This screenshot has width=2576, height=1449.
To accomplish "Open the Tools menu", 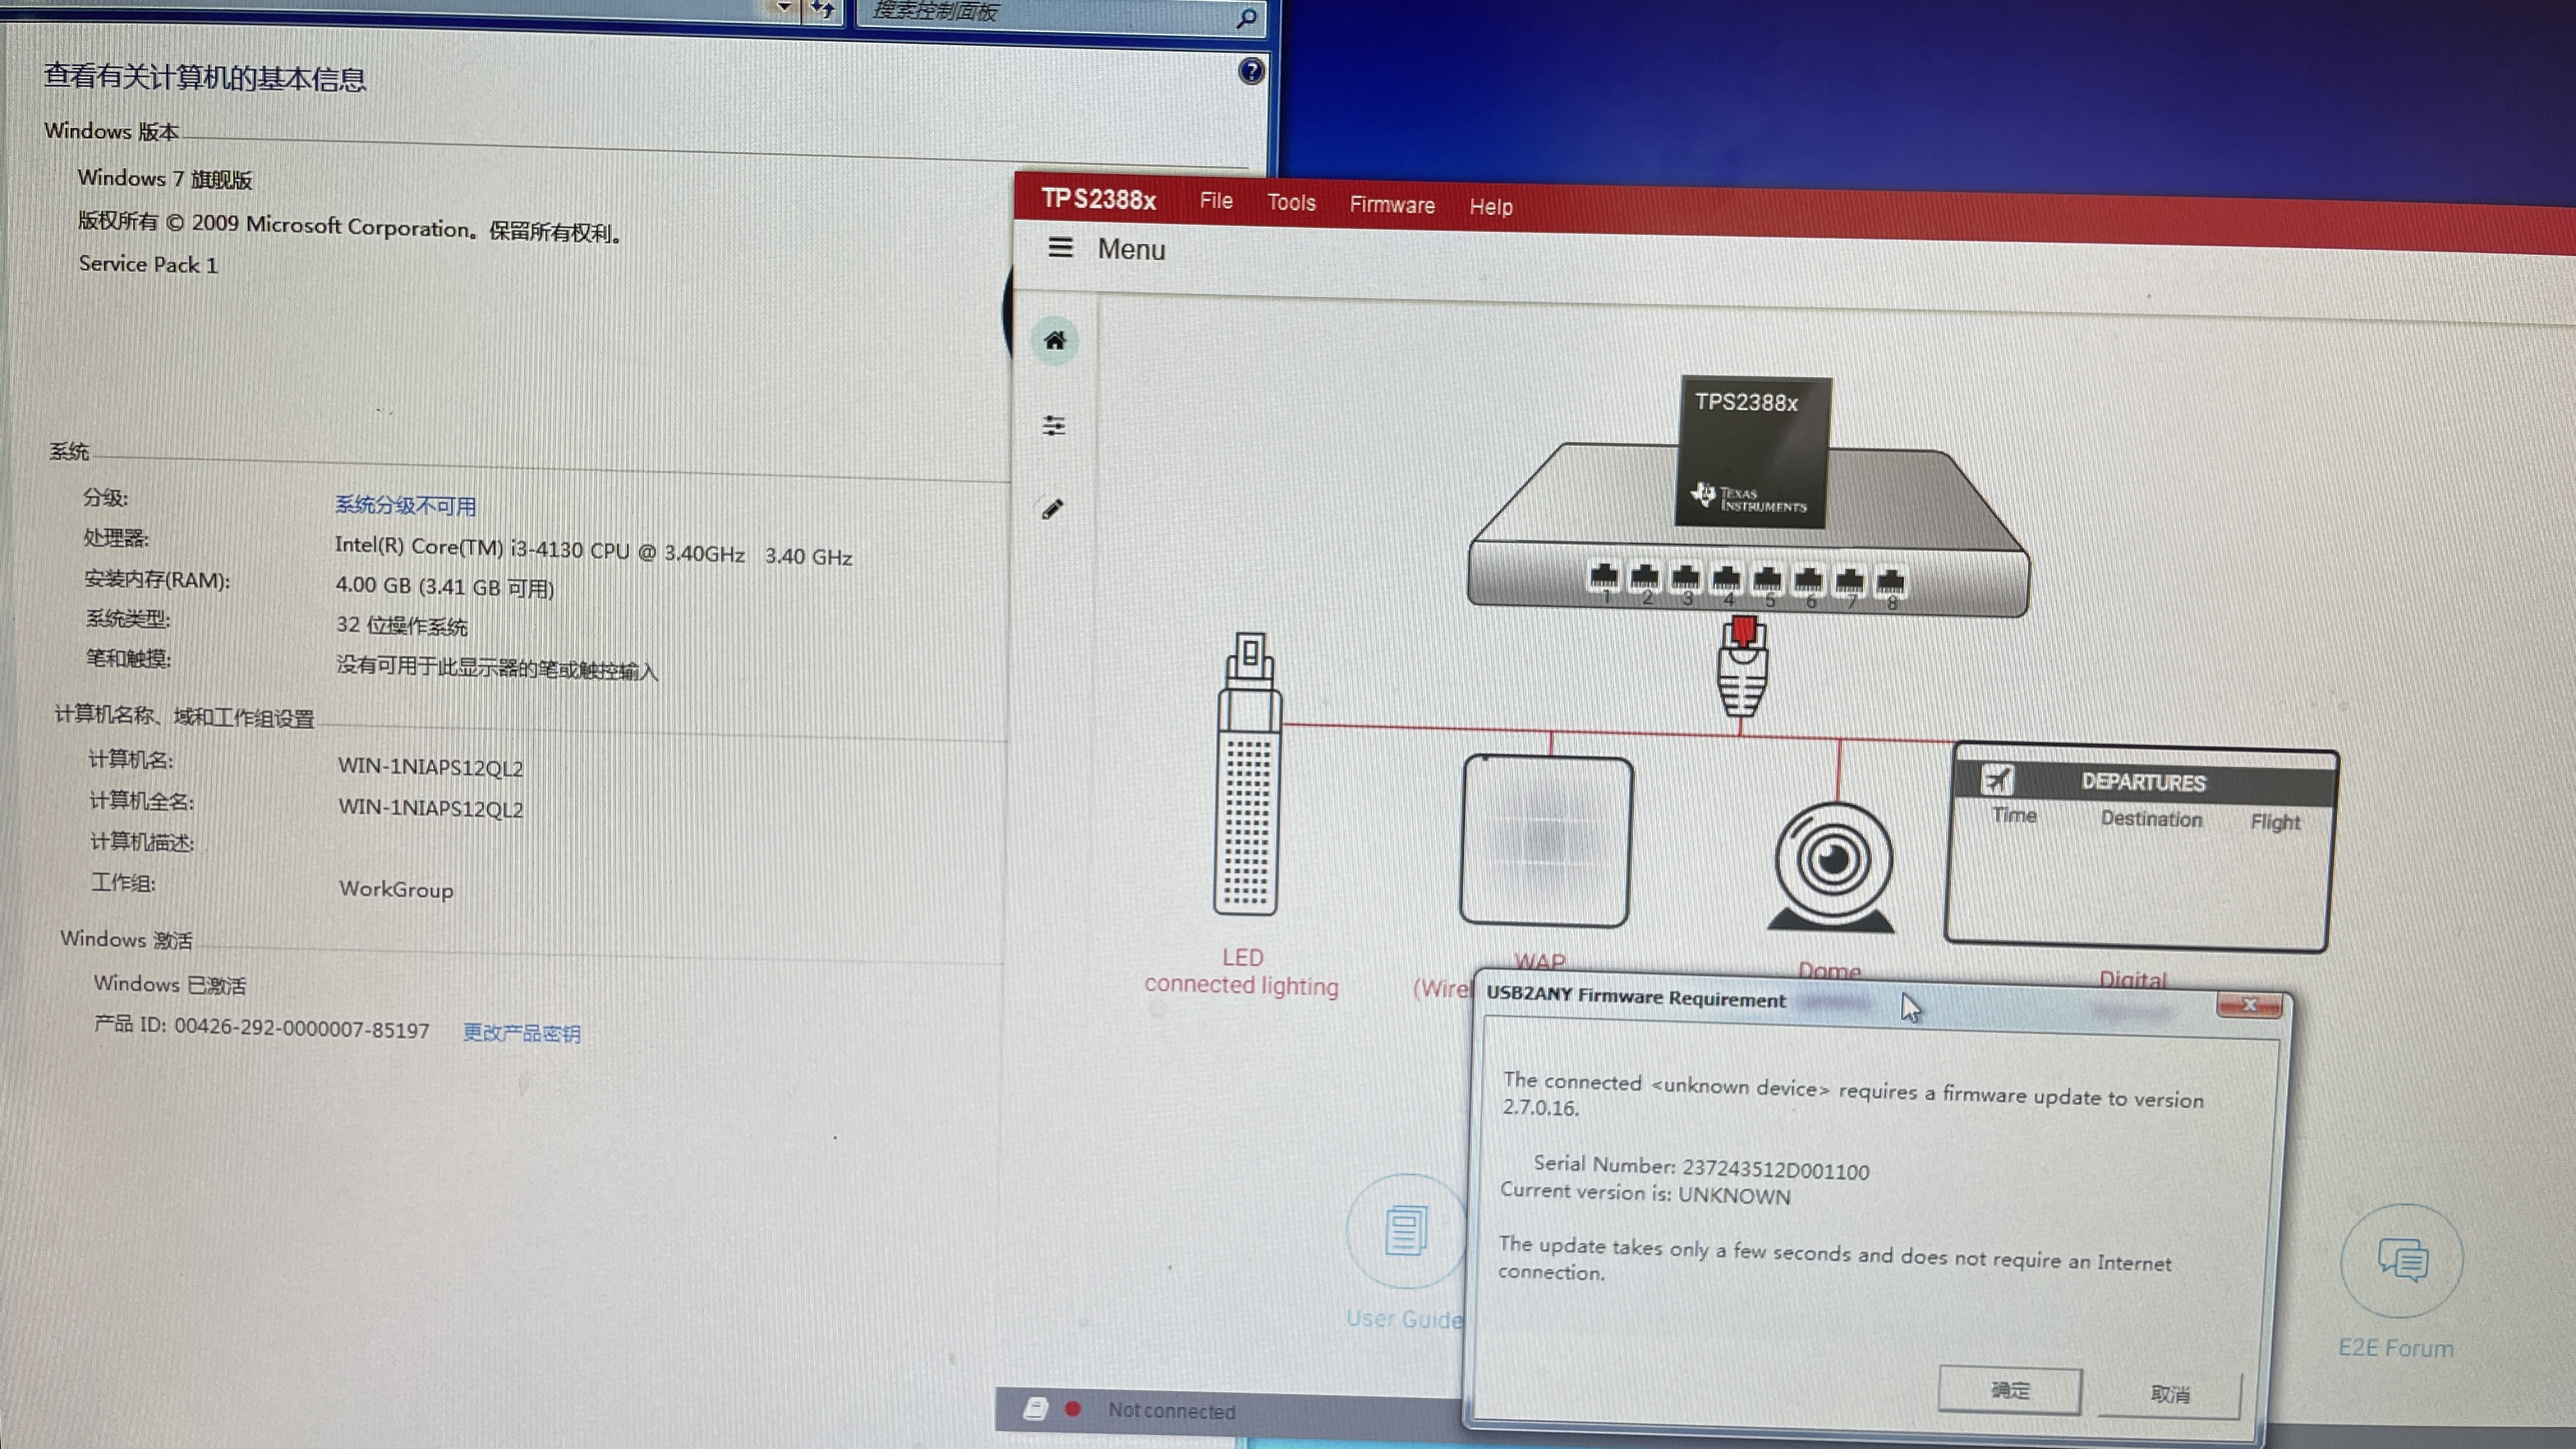I will [1291, 203].
